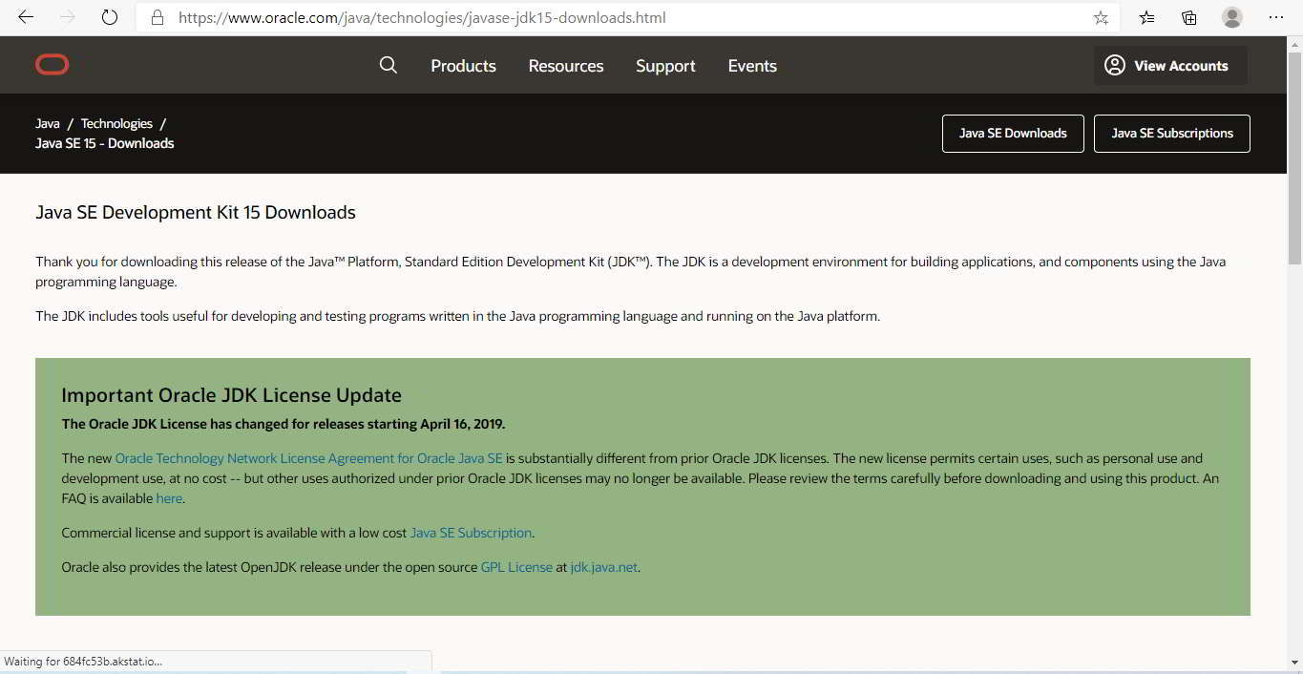Open the browser profile avatar
The image size is (1303, 674).
coord(1232,17)
